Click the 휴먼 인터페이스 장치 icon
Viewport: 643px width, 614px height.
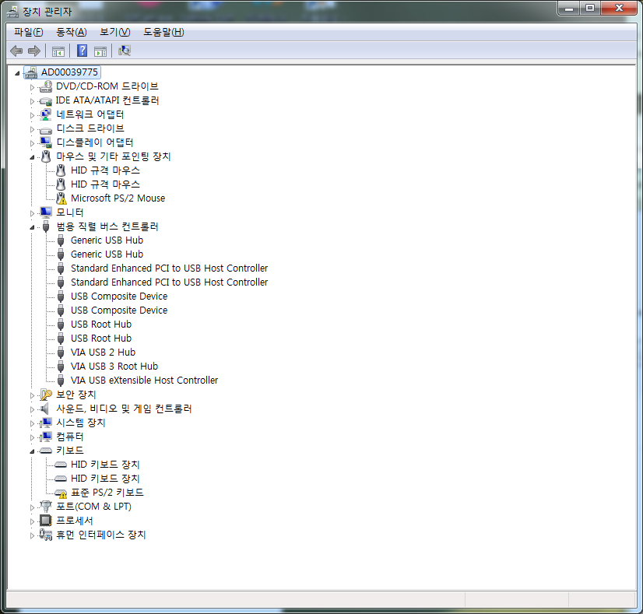click(x=46, y=535)
